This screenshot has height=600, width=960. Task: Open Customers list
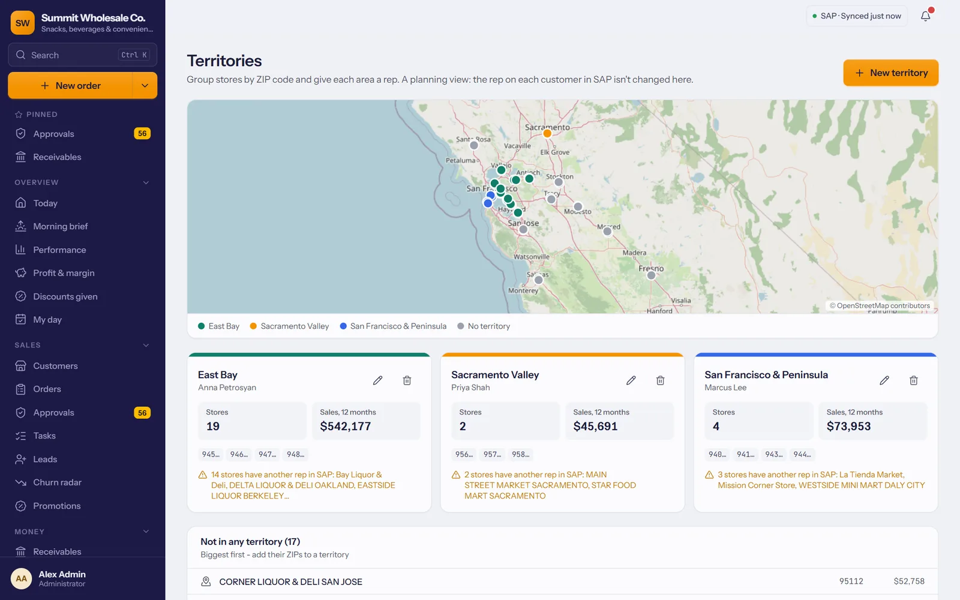[x=83, y=366]
